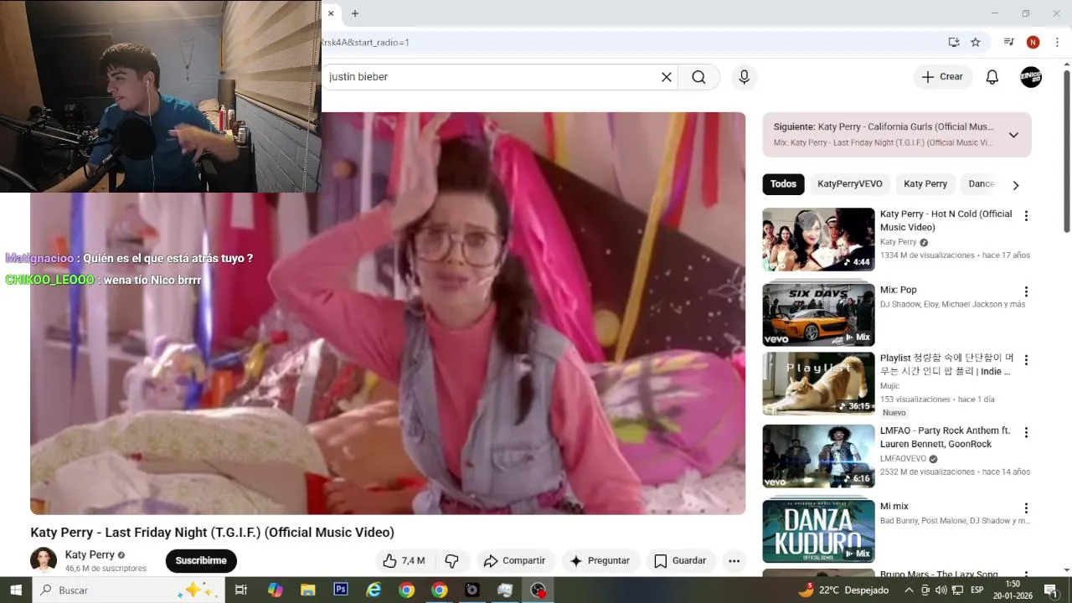The height and width of the screenshot is (603, 1072).
Task: Select the Dance filter chip
Action: (x=982, y=184)
